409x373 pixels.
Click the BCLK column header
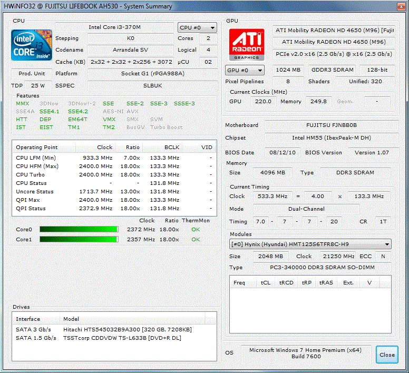click(x=162, y=148)
